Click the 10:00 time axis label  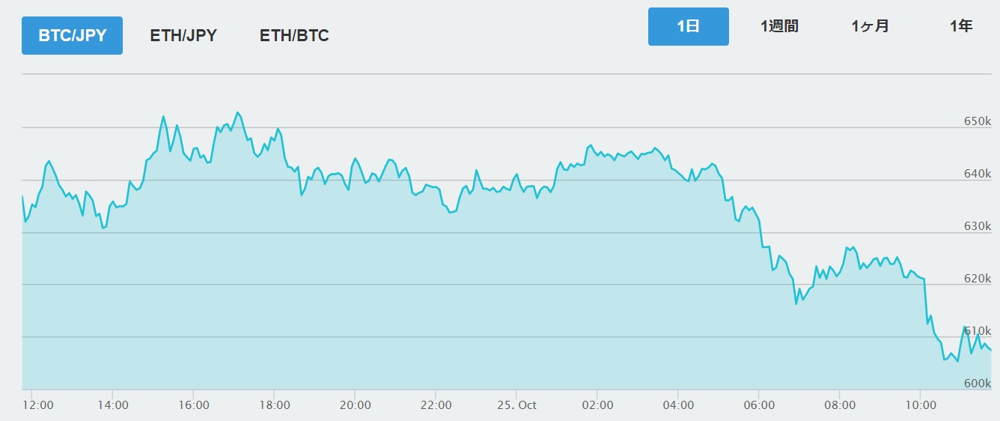tap(921, 405)
